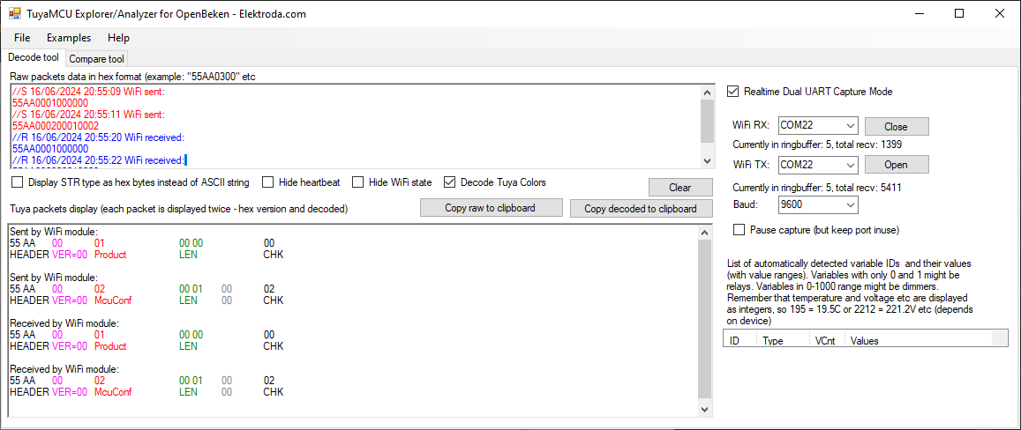Click '//R 16/06/2024 20:55:22 WiFi received:' line
The image size is (1021, 430).
pos(98,160)
